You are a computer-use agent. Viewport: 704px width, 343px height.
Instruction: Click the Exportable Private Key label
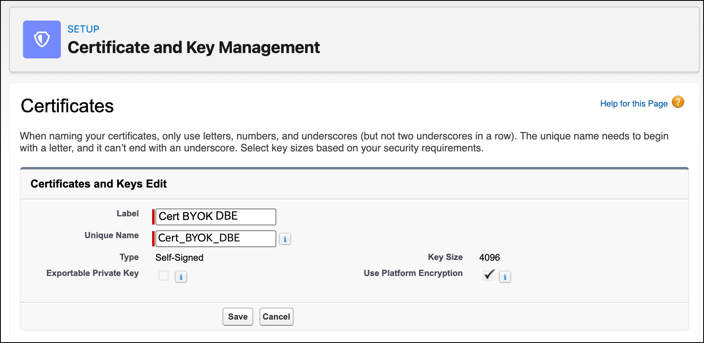pos(93,273)
